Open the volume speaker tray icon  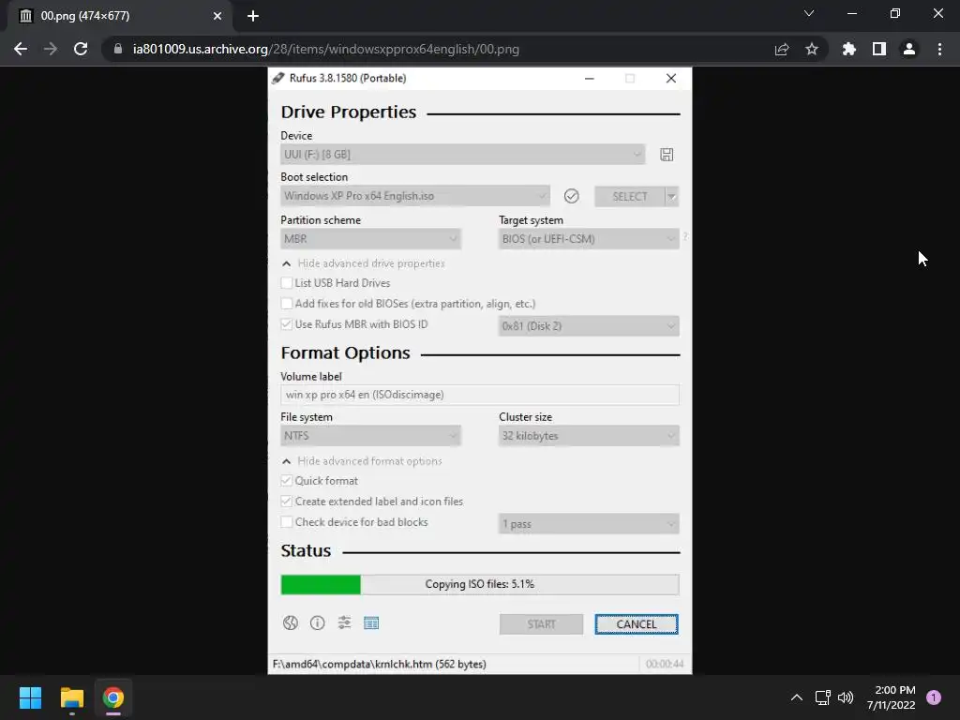(x=846, y=697)
